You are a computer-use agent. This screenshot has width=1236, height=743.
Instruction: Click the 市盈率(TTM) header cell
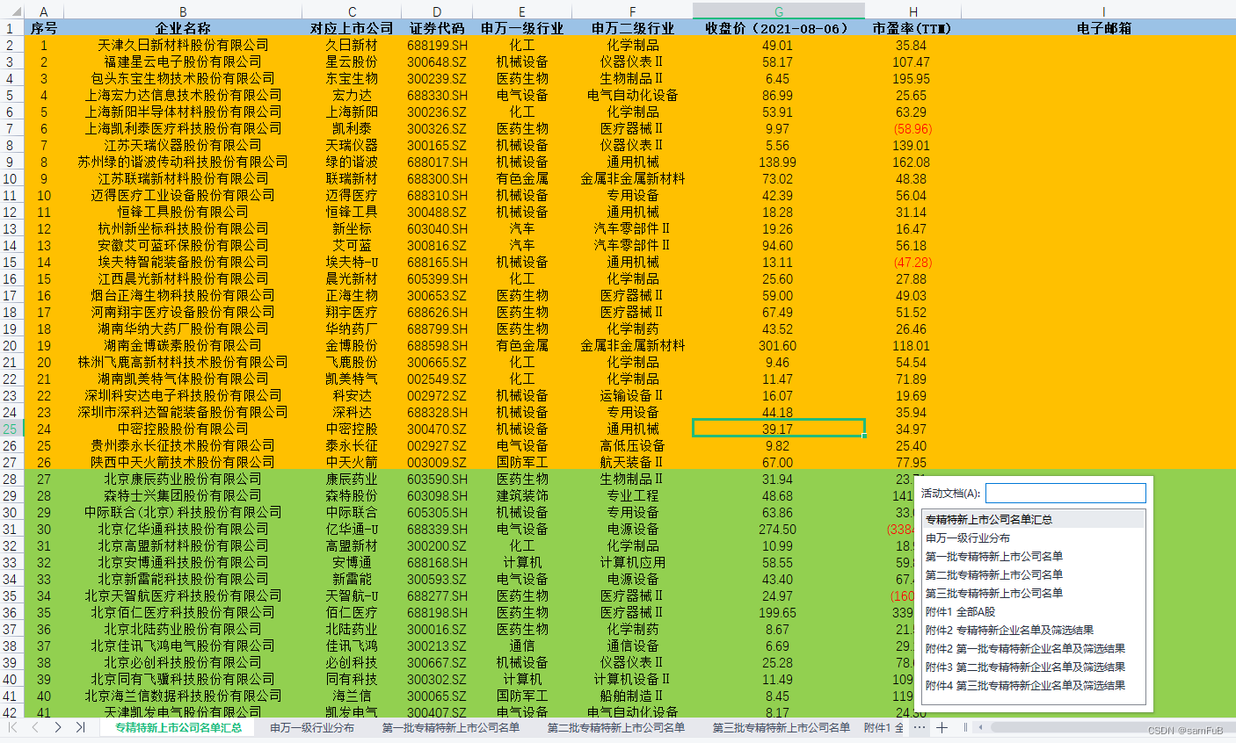tap(912, 28)
